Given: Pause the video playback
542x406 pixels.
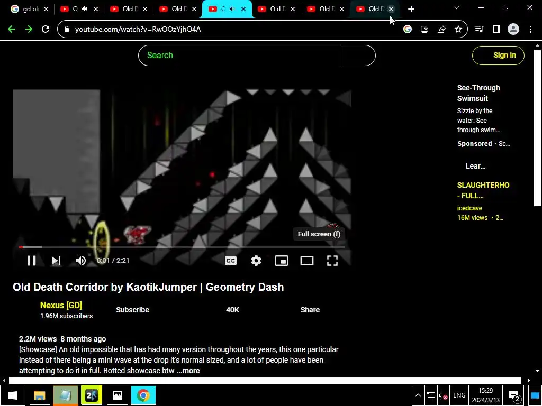Looking at the screenshot, I should tap(31, 261).
